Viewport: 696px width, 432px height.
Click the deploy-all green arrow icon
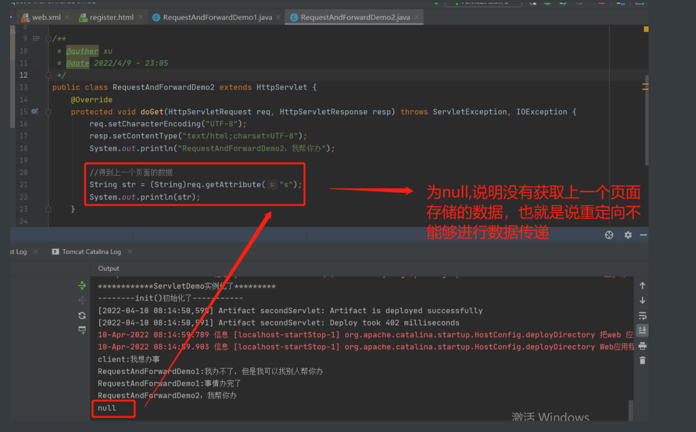coord(82,286)
